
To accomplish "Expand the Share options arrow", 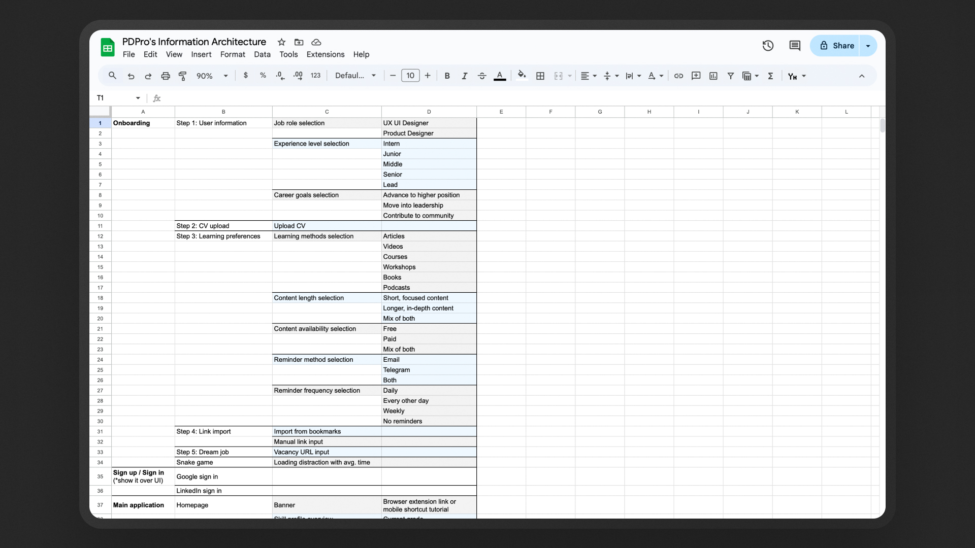I will (x=868, y=46).
